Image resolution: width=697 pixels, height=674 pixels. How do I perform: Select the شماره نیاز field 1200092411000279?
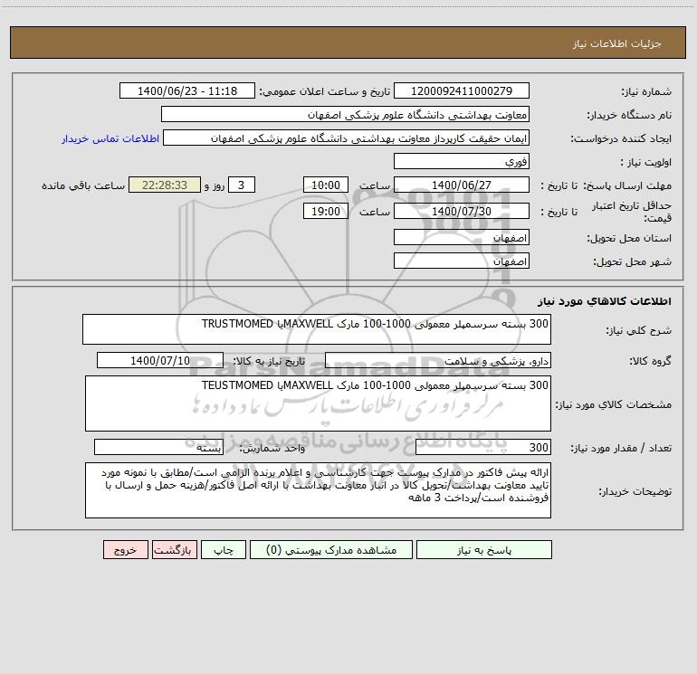click(462, 90)
